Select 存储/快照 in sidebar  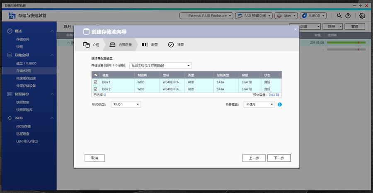(23, 71)
